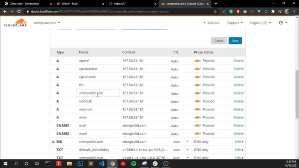Click the proxied cloud for www CNAME
Screen dimensions: 299x168
[x=198, y=133]
